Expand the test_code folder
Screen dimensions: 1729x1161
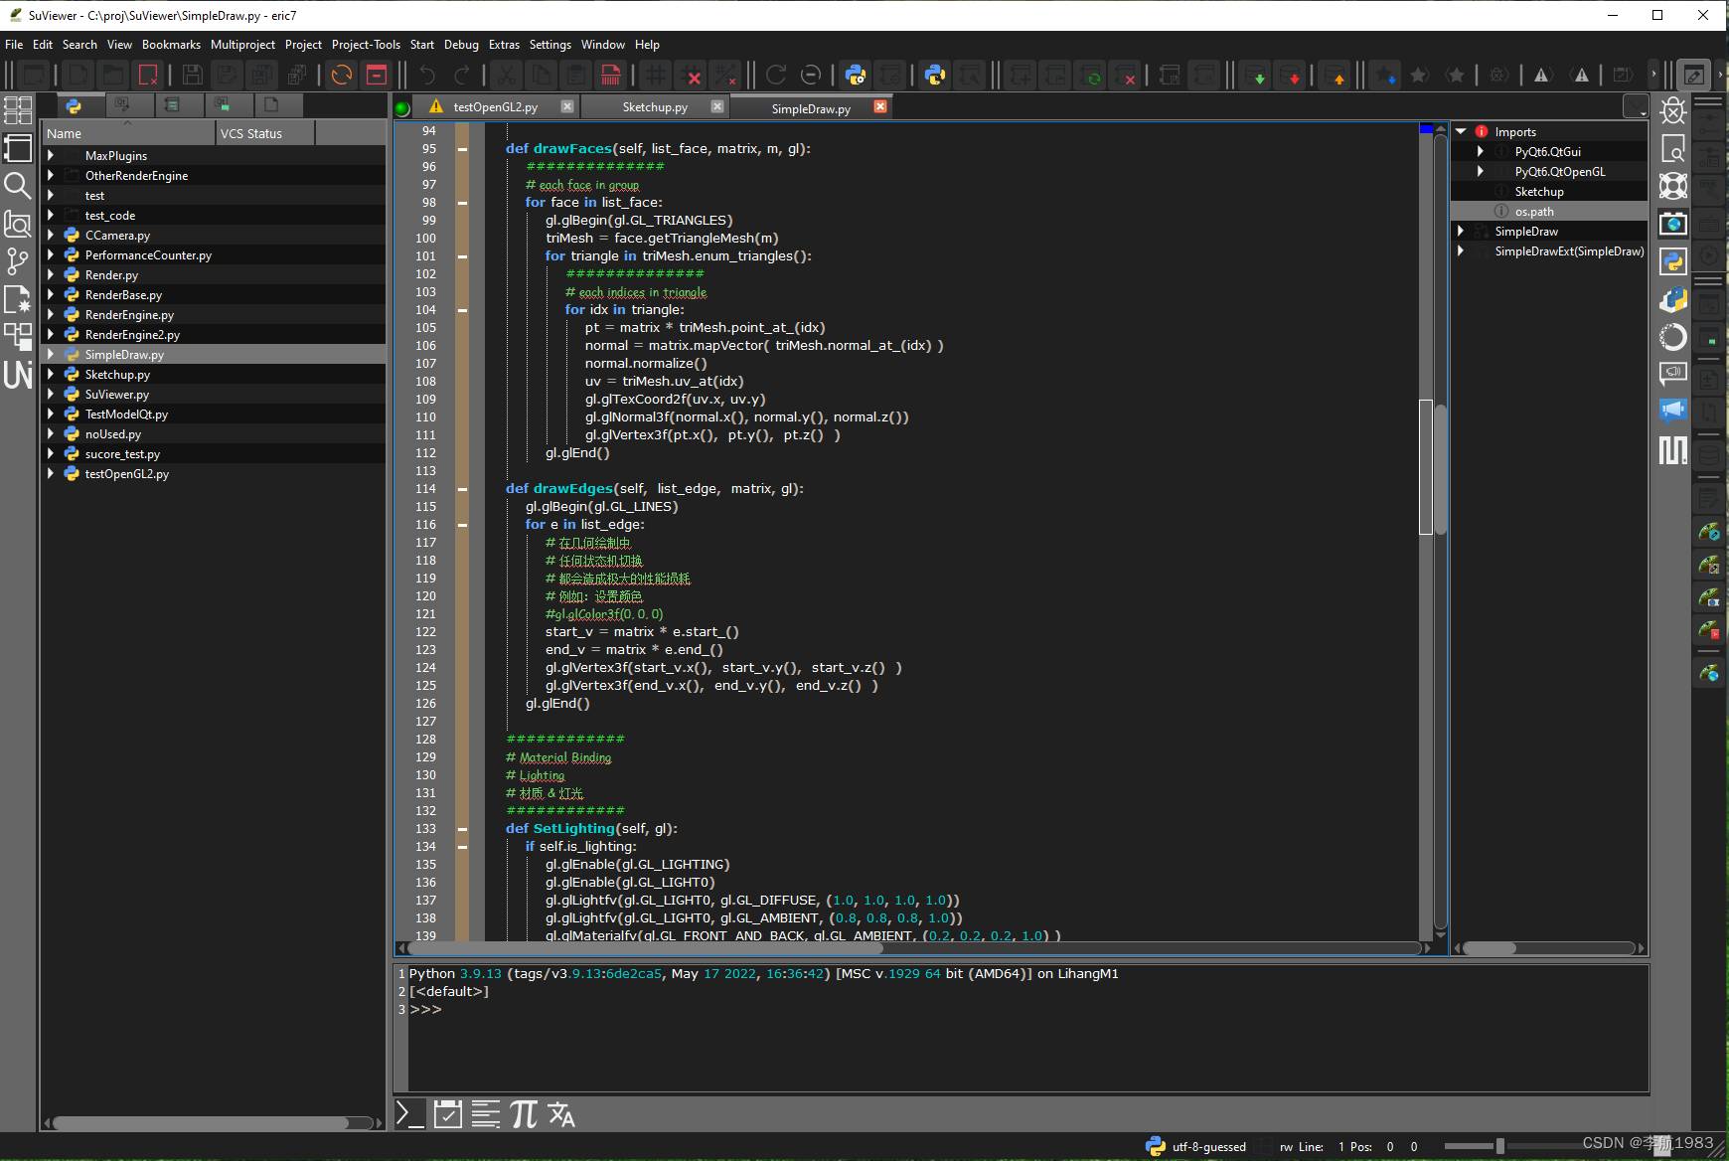pyautogui.click(x=50, y=215)
